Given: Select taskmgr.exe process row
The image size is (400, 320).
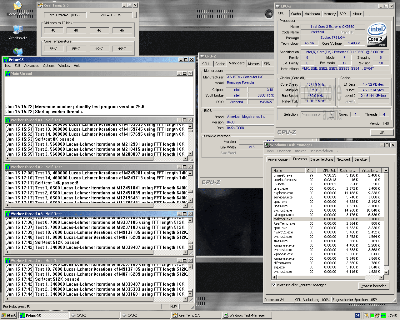Looking at the screenshot, I should pyautogui.click(x=328, y=219).
